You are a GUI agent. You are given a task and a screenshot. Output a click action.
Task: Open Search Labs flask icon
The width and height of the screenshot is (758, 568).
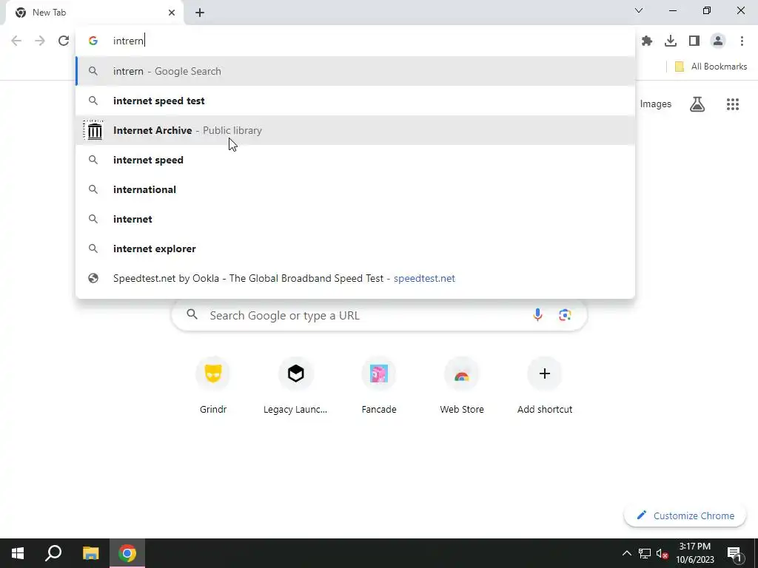click(x=697, y=104)
